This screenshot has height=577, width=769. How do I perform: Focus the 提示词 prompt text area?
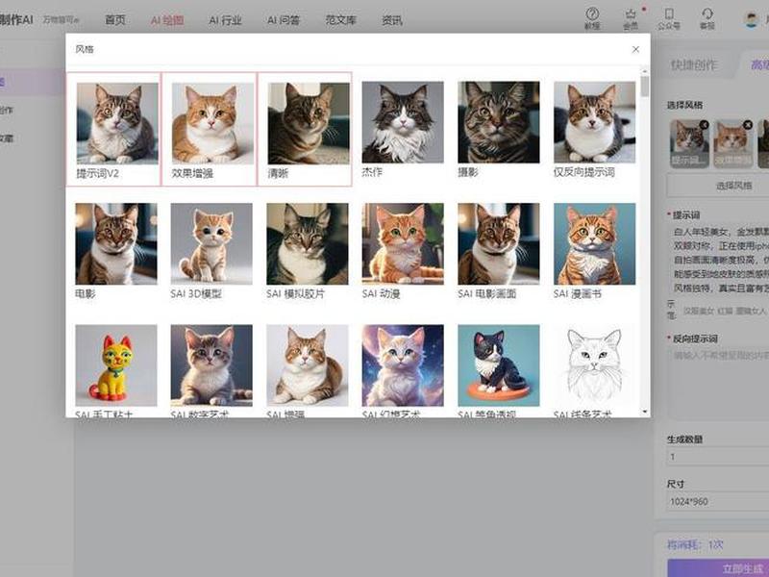coord(720,260)
